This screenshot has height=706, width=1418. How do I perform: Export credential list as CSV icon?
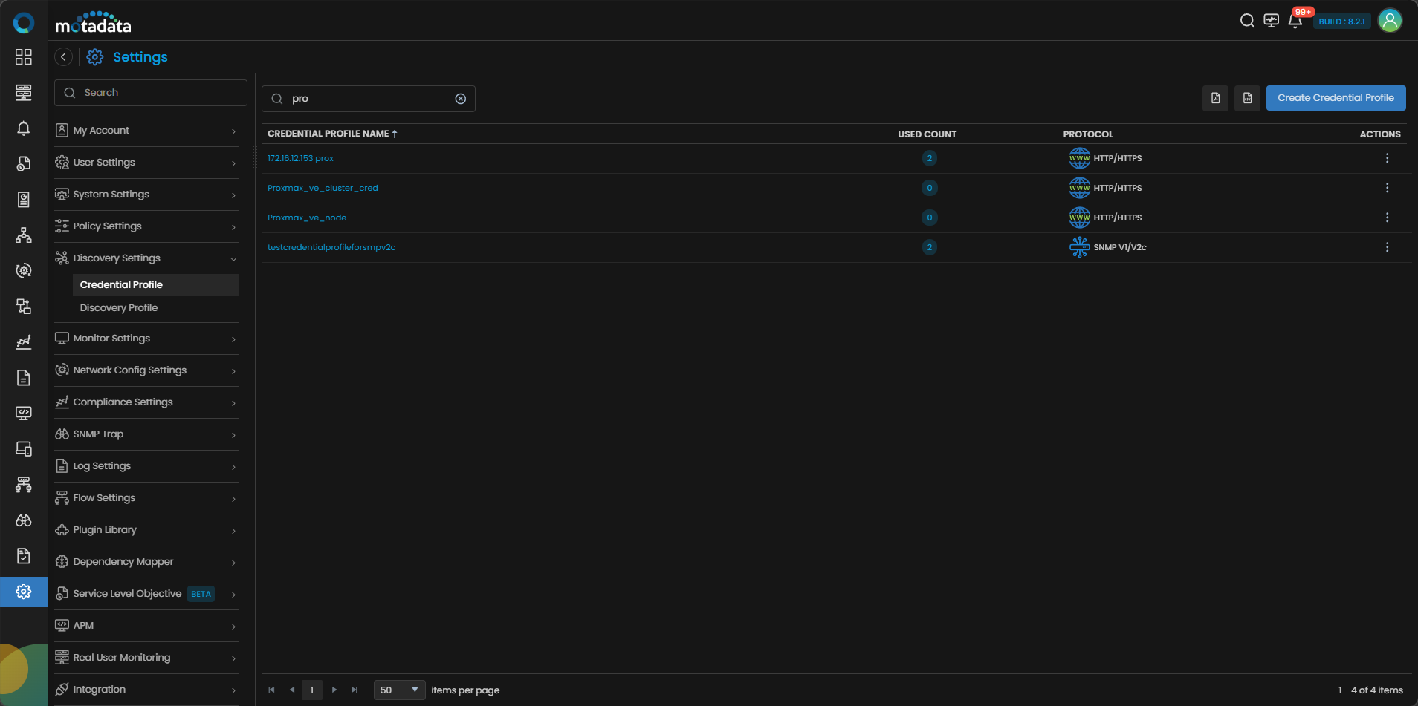click(1247, 98)
